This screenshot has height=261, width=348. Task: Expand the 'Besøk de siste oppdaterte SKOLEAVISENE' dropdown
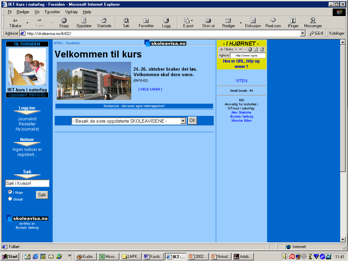(x=183, y=121)
